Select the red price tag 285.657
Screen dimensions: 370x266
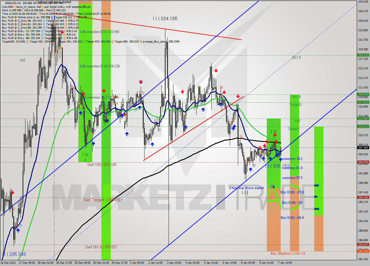(x=363, y=244)
